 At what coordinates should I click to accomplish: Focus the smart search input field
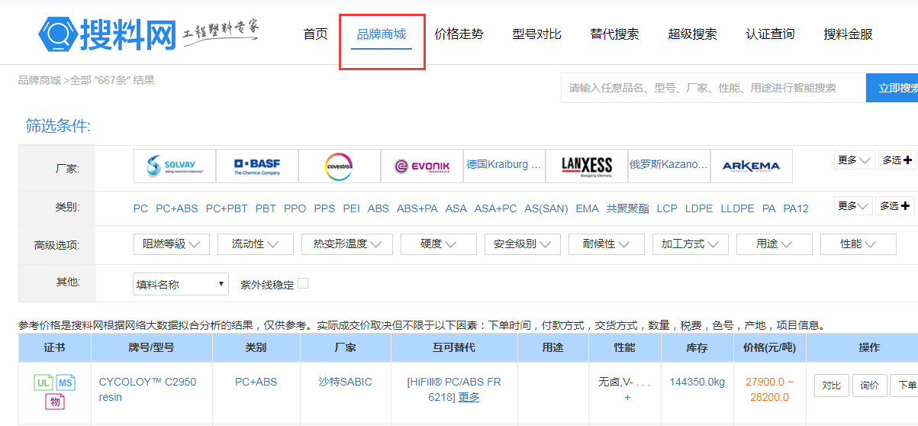[713, 88]
